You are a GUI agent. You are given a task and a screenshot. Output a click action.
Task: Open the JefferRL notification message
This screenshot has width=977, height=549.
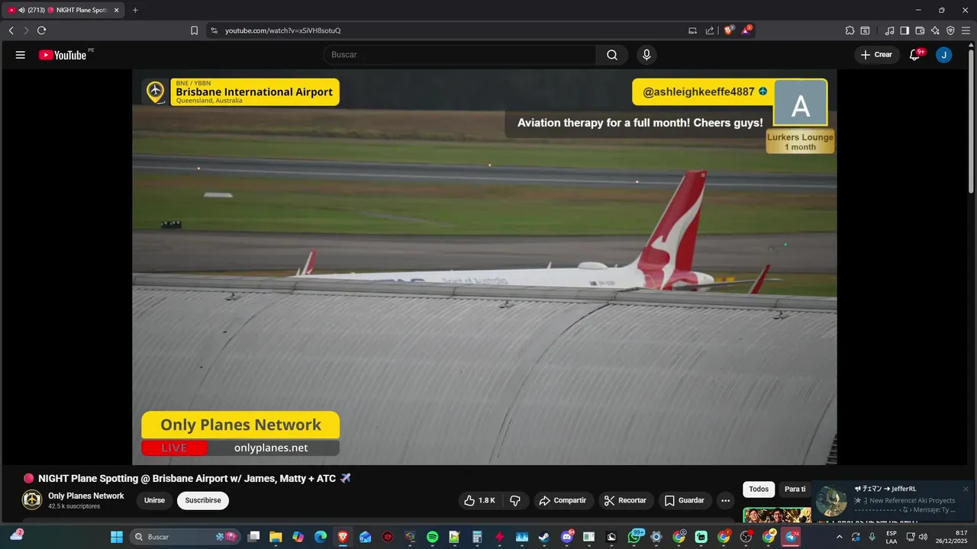coord(893,501)
